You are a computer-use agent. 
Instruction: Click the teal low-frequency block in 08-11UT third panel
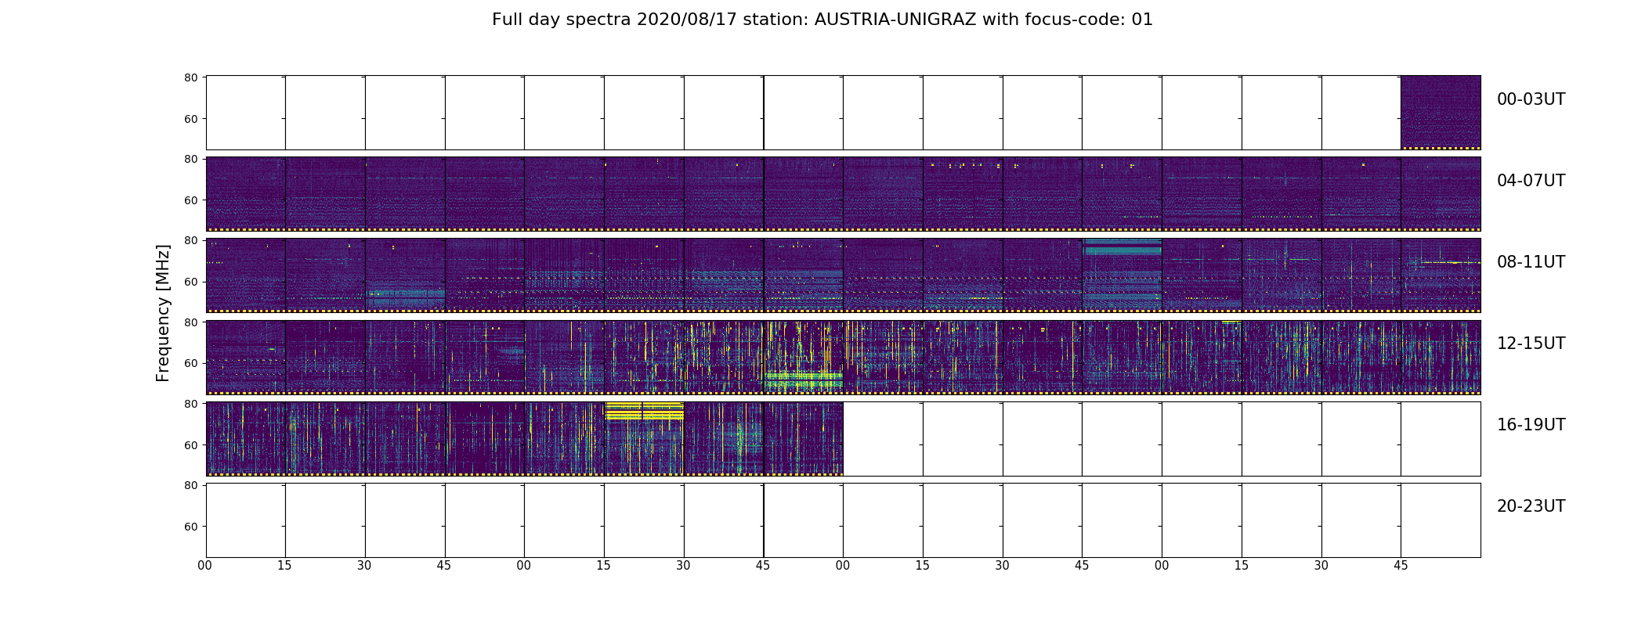pyautogui.click(x=406, y=298)
